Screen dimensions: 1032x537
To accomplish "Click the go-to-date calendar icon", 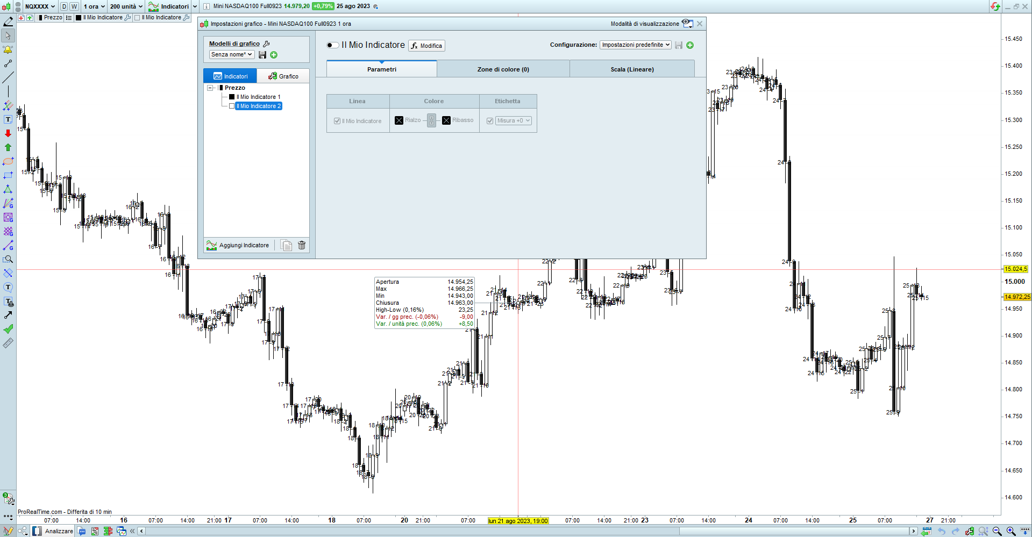I will tap(926, 531).
